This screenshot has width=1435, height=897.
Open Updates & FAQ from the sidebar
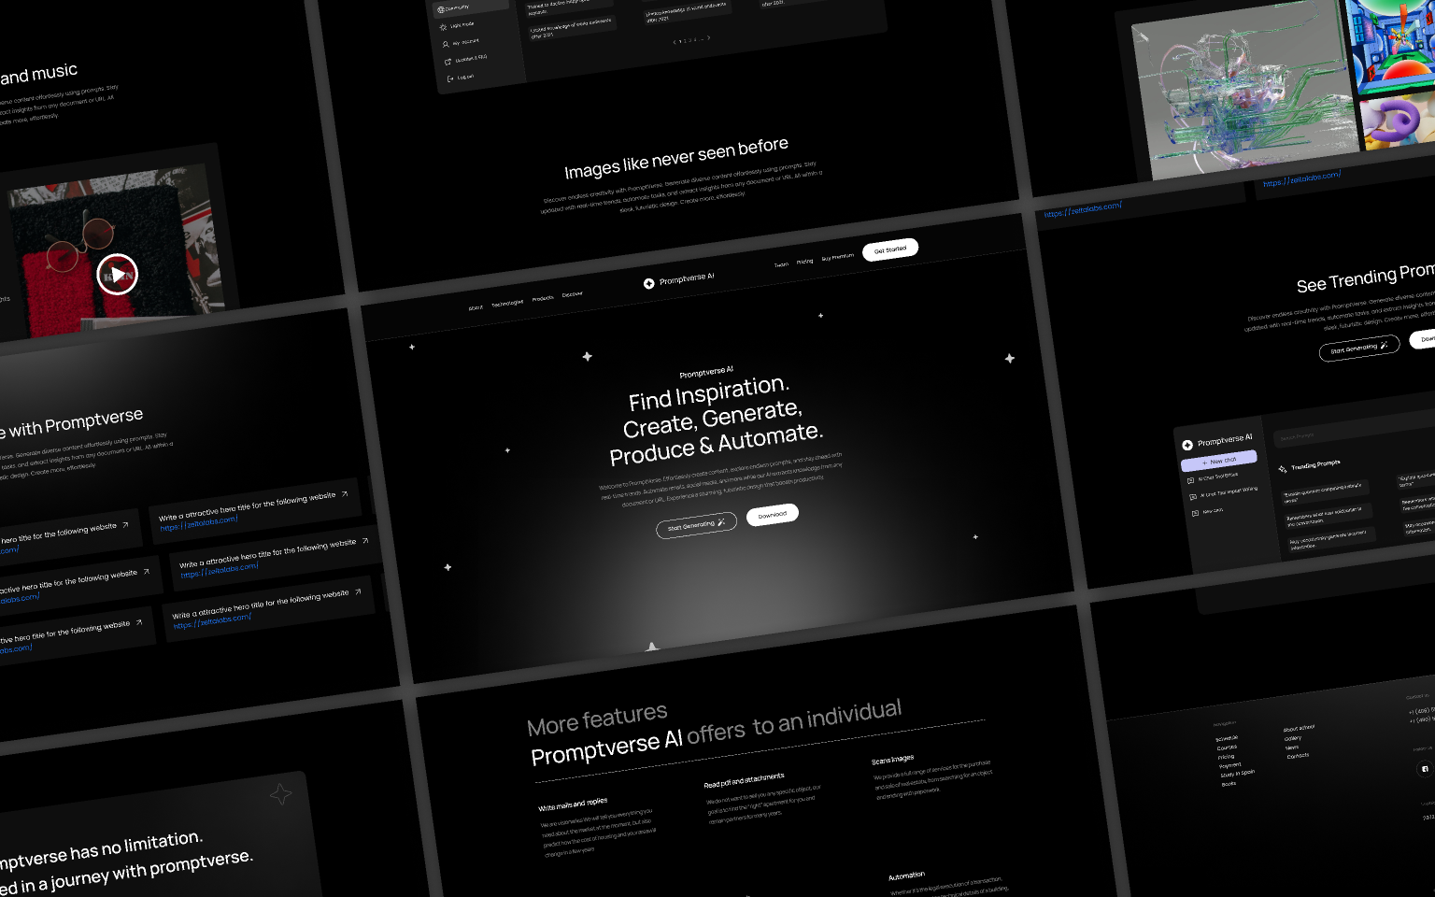click(448, 61)
